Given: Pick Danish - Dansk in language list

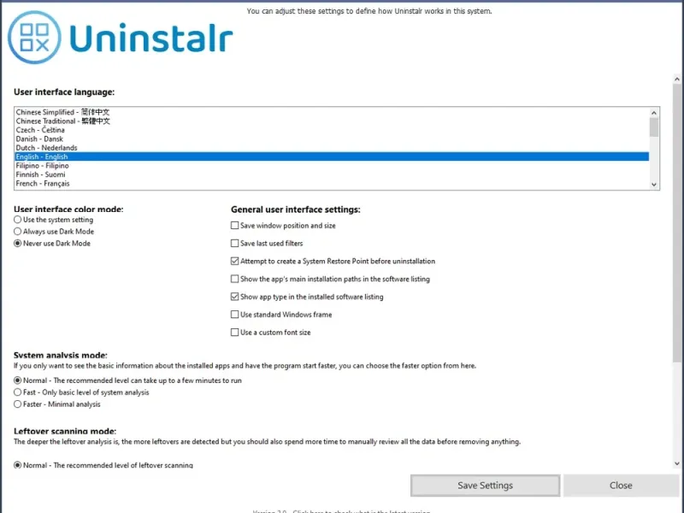Looking at the screenshot, I should pos(332,139).
